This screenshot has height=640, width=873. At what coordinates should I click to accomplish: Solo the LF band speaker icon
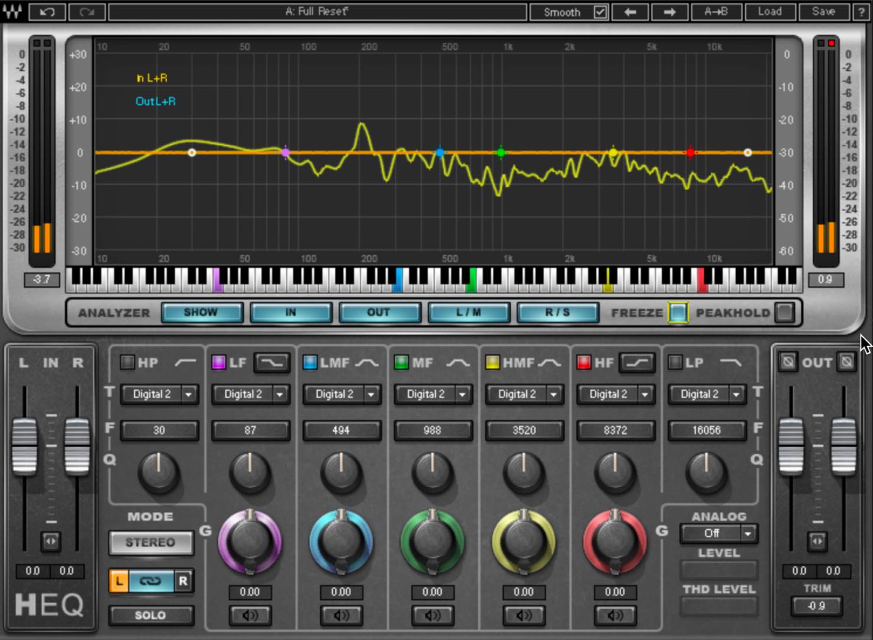pos(250,615)
